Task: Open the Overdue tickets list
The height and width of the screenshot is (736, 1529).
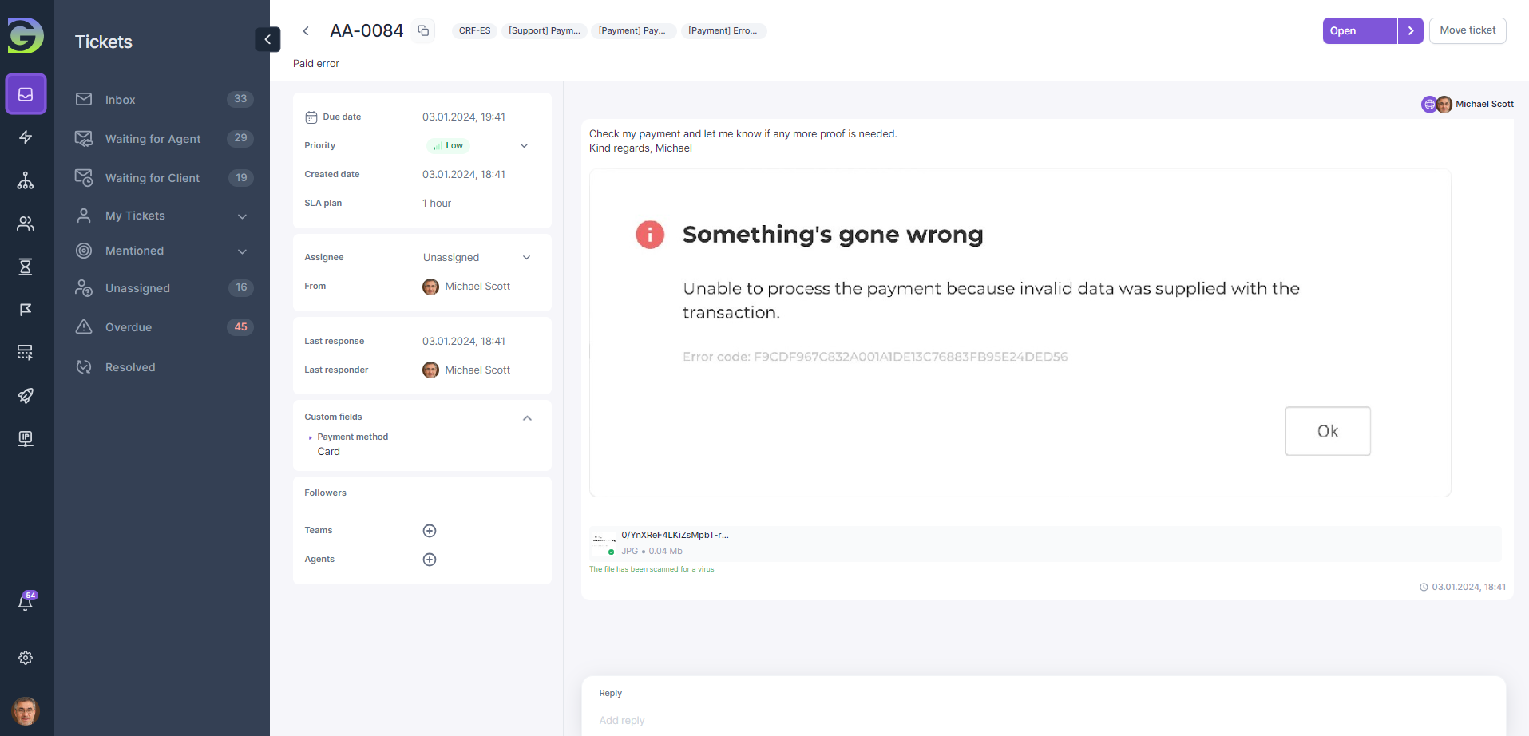Action: point(129,327)
